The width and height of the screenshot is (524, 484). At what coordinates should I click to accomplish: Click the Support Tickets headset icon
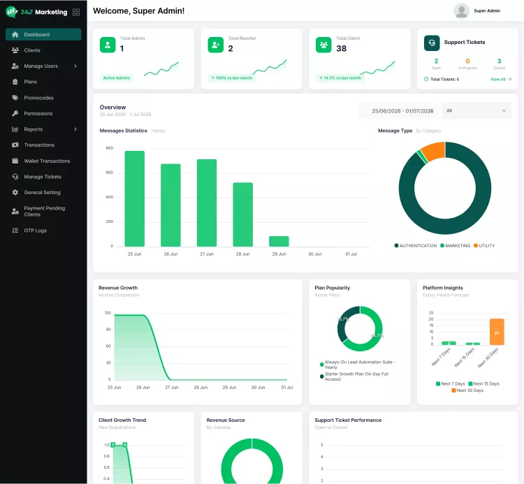[432, 43]
